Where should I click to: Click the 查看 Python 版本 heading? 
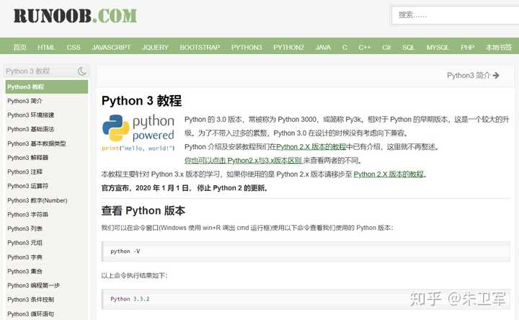pos(143,210)
